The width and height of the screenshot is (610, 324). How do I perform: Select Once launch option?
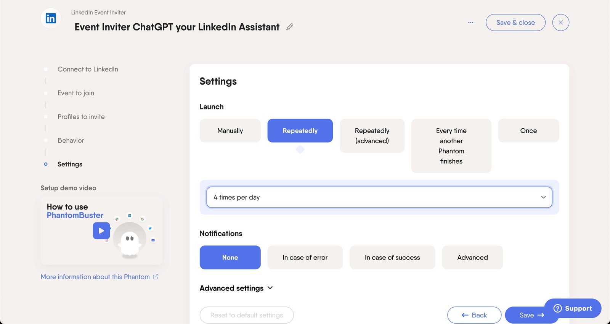pos(528,131)
